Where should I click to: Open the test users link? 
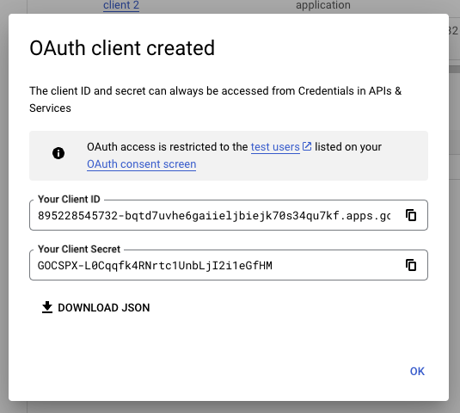[275, 147]
